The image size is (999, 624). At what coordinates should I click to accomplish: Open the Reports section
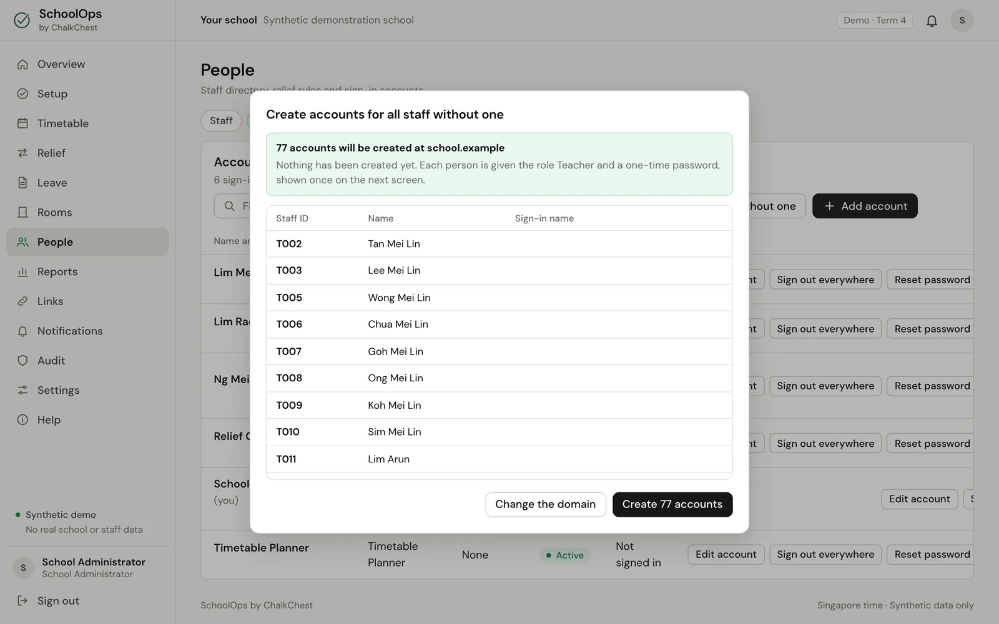[87, 271]
